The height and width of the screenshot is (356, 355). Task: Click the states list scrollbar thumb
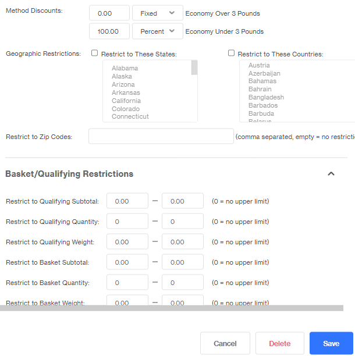pos(194,67)
